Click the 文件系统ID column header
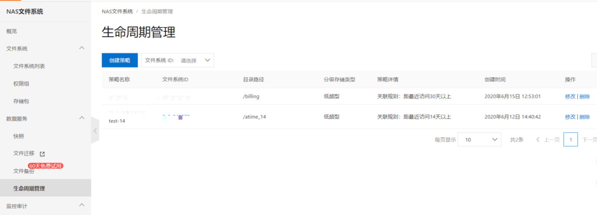 click(175, 80)
